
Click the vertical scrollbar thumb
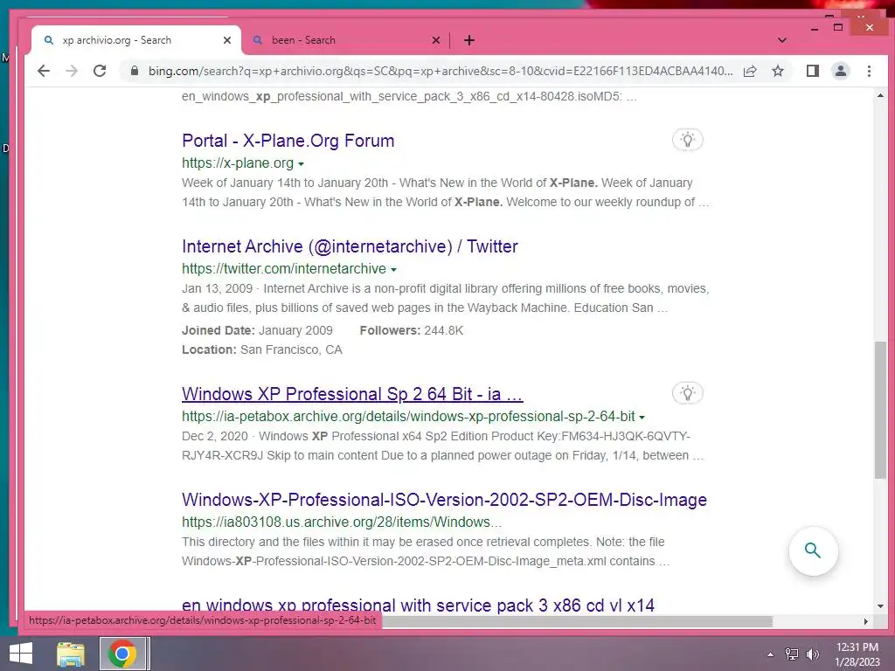(x=880, y=410)
